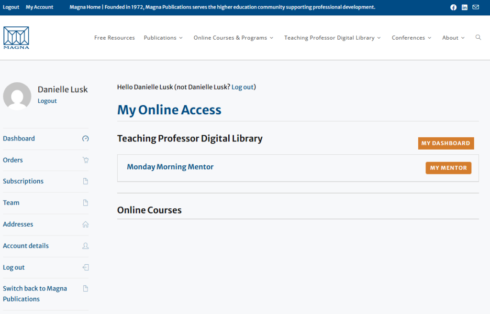Select Switch back to Magna Publications
This screenshot has width=490, height=314.
pyautogui.click(x=34, y=294)
